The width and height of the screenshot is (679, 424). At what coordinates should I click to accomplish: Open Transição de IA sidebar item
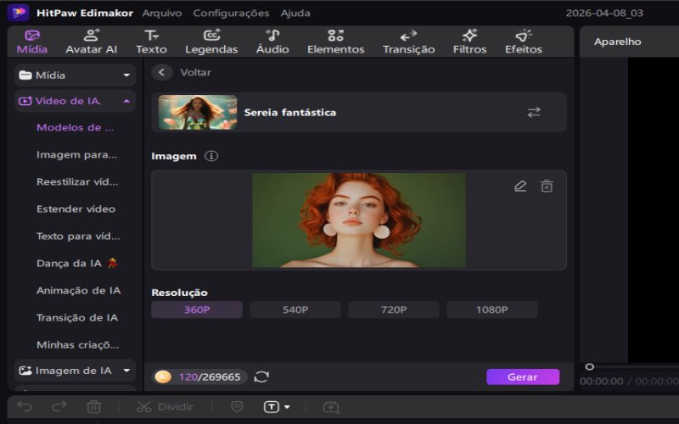77,317
